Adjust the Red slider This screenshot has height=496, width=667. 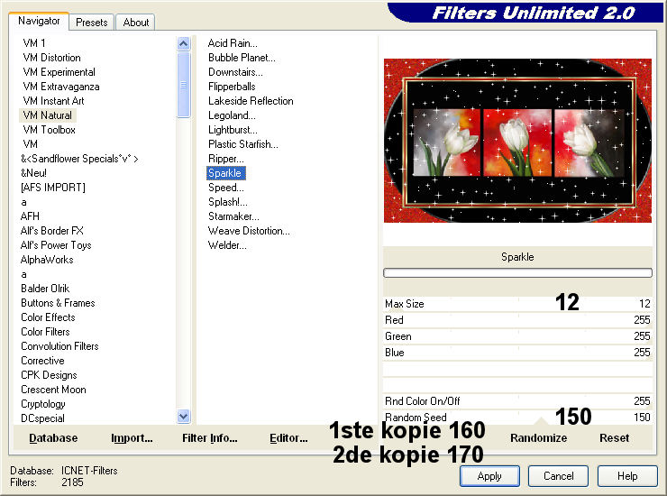[517, 320]
